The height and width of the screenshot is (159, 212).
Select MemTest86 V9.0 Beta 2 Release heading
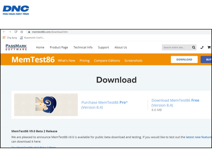pos(34,131)
